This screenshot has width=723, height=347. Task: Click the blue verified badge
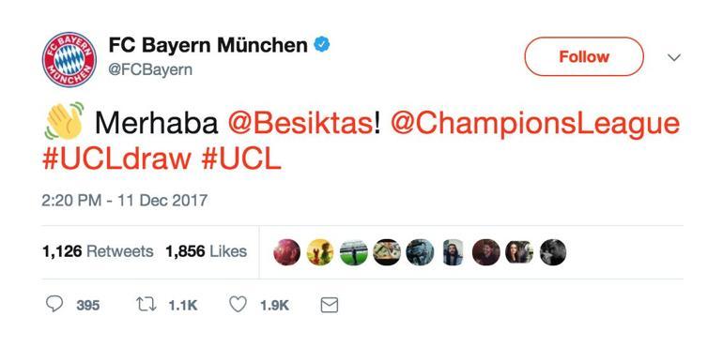click(322, 45)
